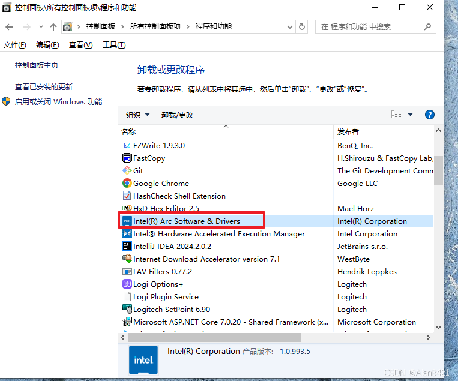Open 启用或关闭 Windows 功能 link

(58, 101)
